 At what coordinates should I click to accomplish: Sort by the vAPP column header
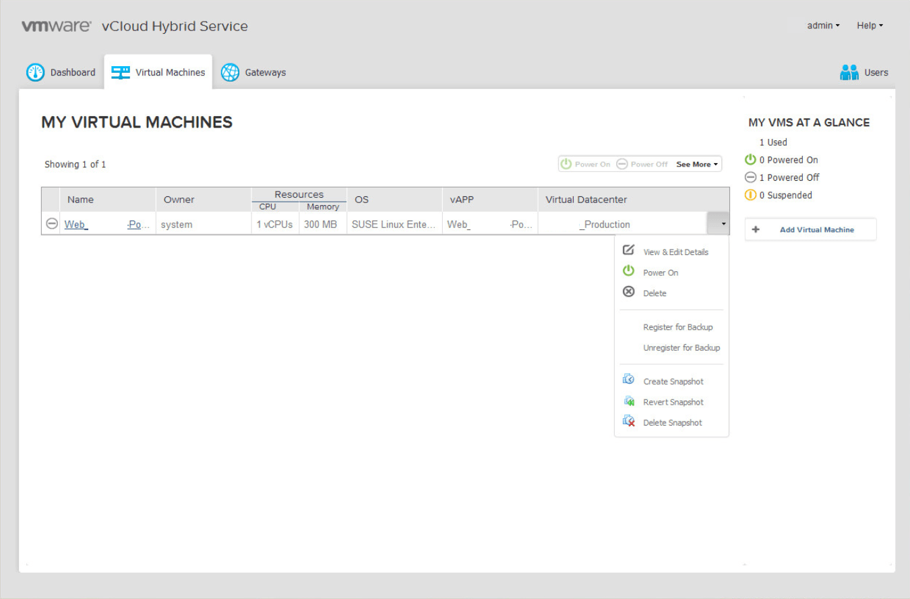pos(490,200)
